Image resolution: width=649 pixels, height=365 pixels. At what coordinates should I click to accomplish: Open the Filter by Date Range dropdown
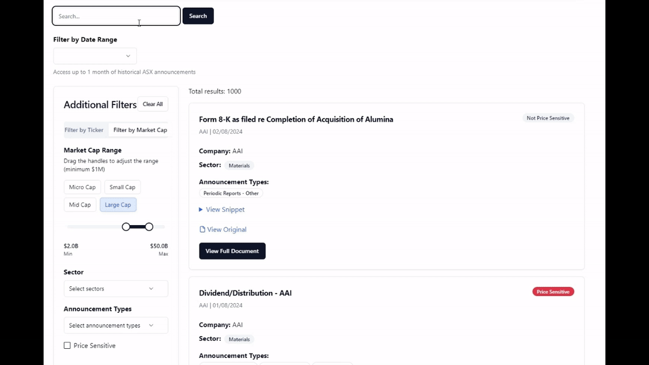click(94, 55)
